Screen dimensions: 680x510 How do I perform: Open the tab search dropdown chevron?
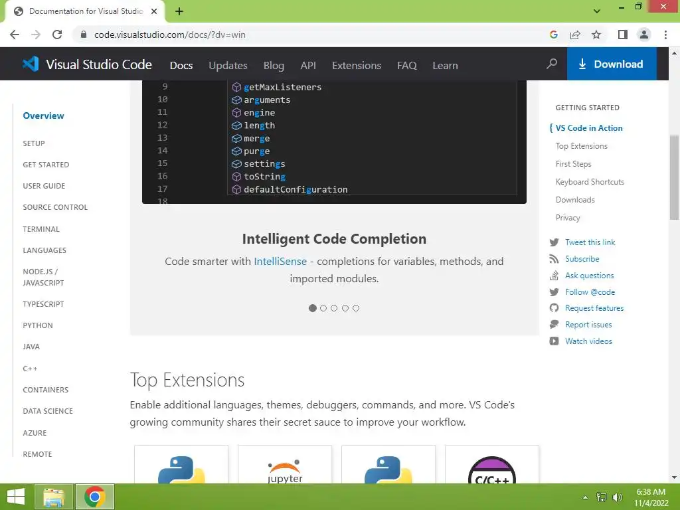[597, 11]
